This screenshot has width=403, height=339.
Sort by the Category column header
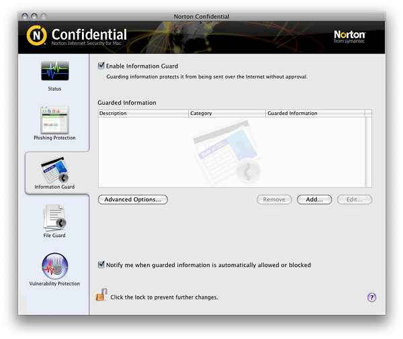pyautogui.click(x=227, y=113)
